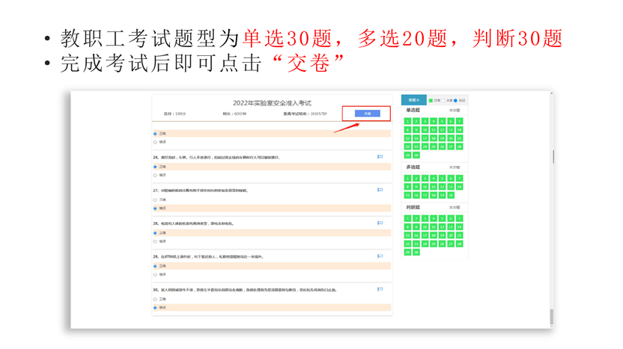Click the page's right vertical scrollbar

click(x=552, y=157)
